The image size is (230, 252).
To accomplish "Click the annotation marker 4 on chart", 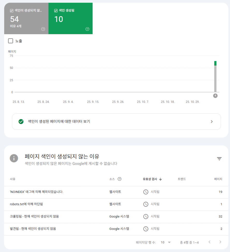I will tap(215, 96).
